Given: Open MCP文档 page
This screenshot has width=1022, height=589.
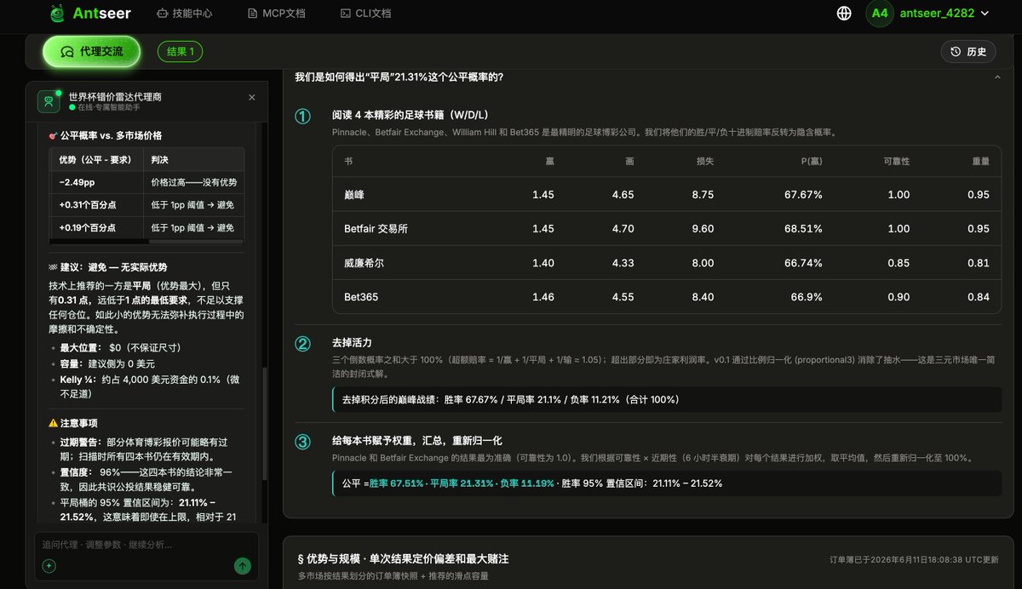Looking at the screenshot, I should [x=276, y=14].
